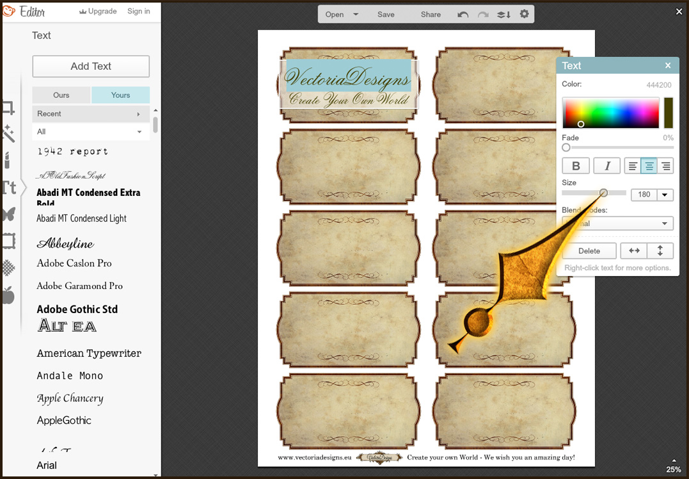Click Create Your Own World text on canvas
689x479 pixels.
[x=349, y=99]
